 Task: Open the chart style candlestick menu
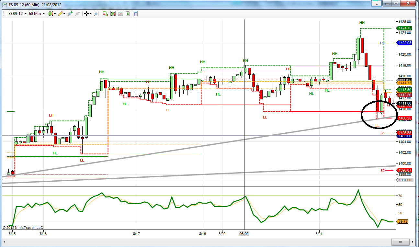point(52,14)
